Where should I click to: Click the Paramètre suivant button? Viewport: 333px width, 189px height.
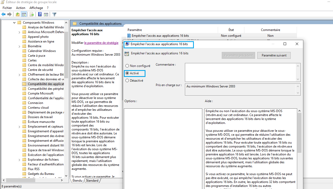click(x=274, y=55)
